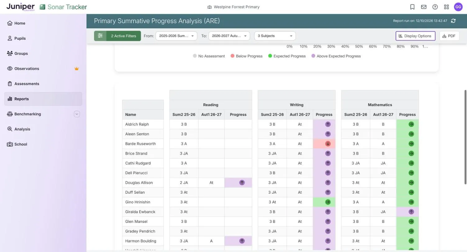Open Groups in sidebar

pyautogui.click(x=43, y=53)
